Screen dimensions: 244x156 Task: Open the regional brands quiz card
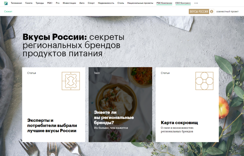point(120,105)
